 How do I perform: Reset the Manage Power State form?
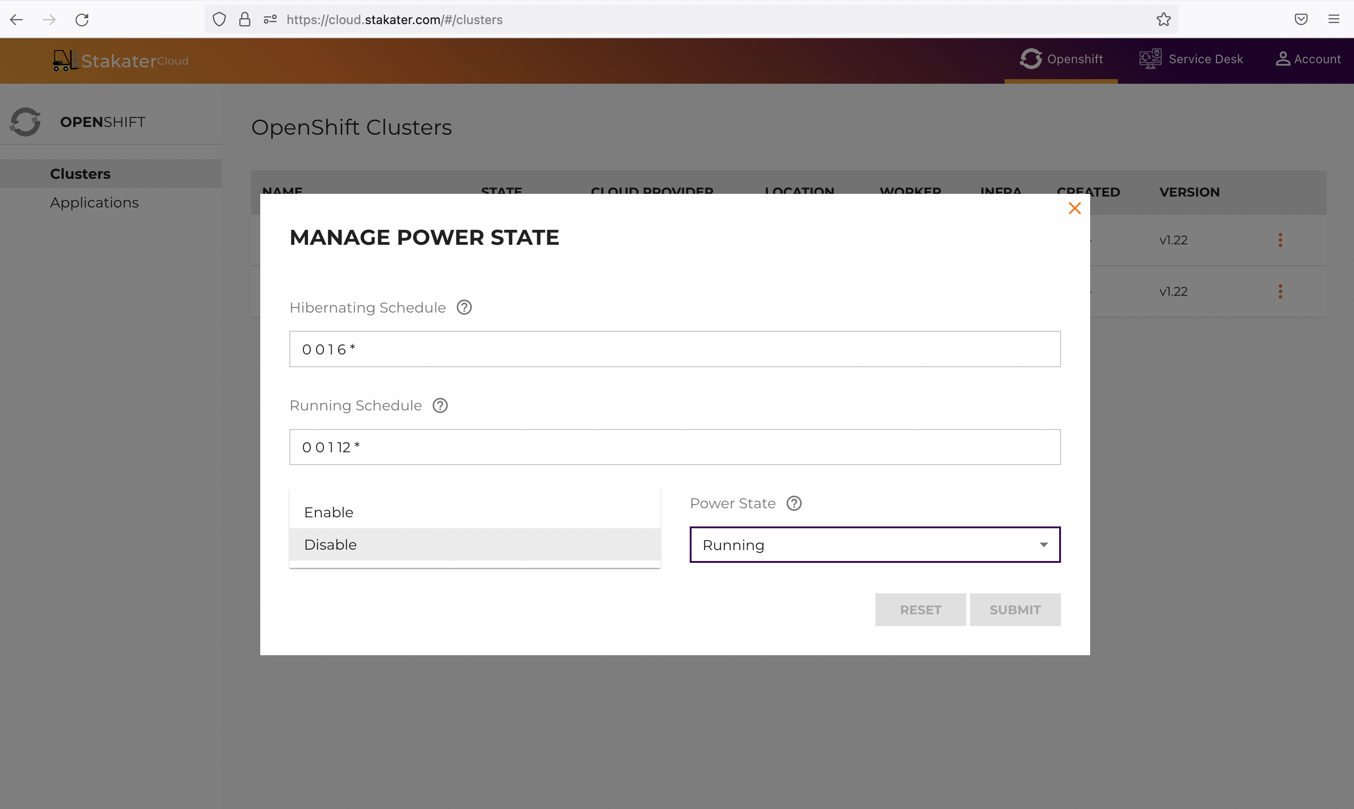coord(920,609)
